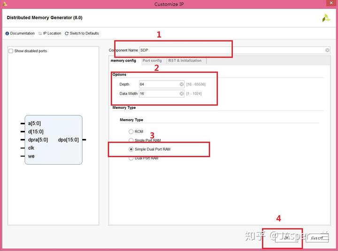
Task: Close the Customize IP window
Action: click(x=331, y=3)
